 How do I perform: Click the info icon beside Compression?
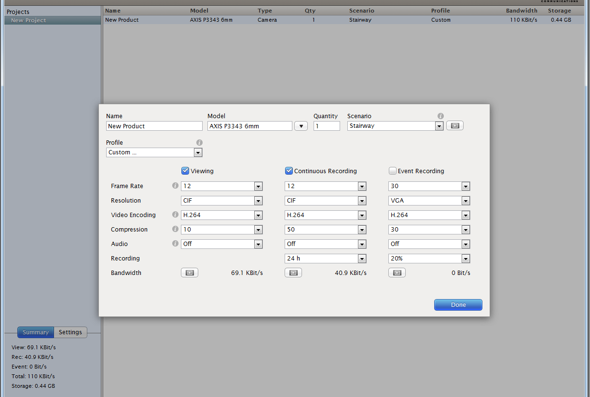tap(175, 230)
